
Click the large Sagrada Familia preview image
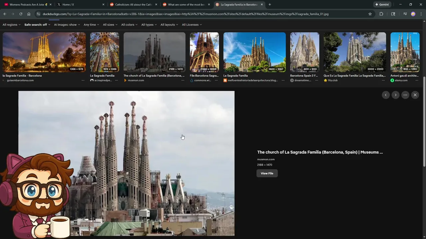coord(126,163)
